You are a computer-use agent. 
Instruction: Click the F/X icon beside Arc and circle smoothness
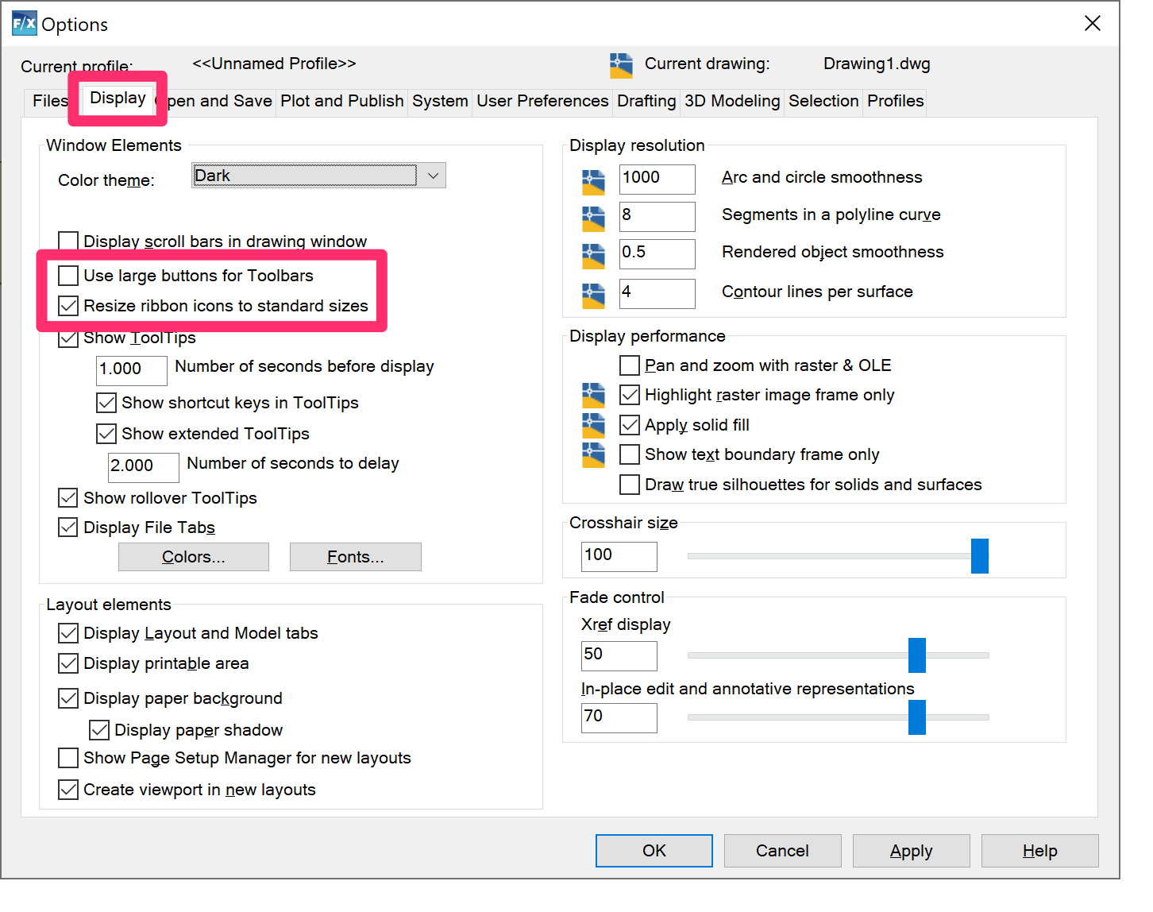pyautogui.click(x=593, y=180)
